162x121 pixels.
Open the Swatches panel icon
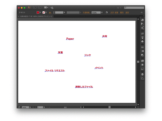coord(142,34)
